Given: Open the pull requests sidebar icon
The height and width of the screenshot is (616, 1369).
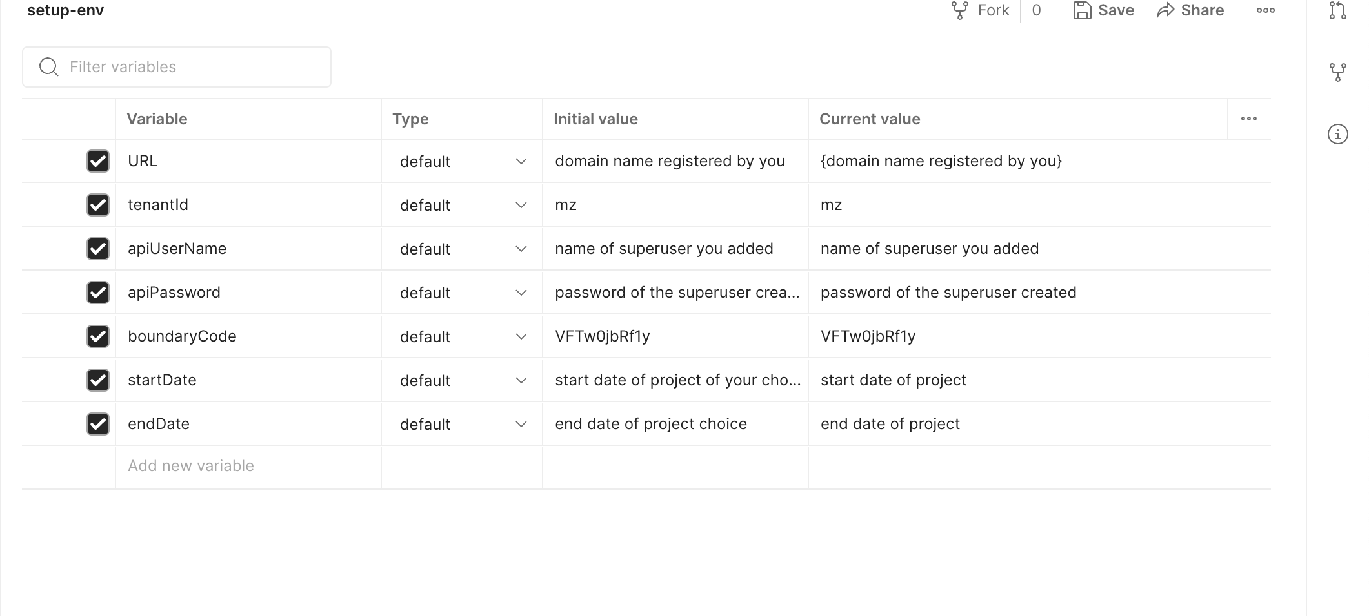Looking at the screenshot, I should 1337,10.
